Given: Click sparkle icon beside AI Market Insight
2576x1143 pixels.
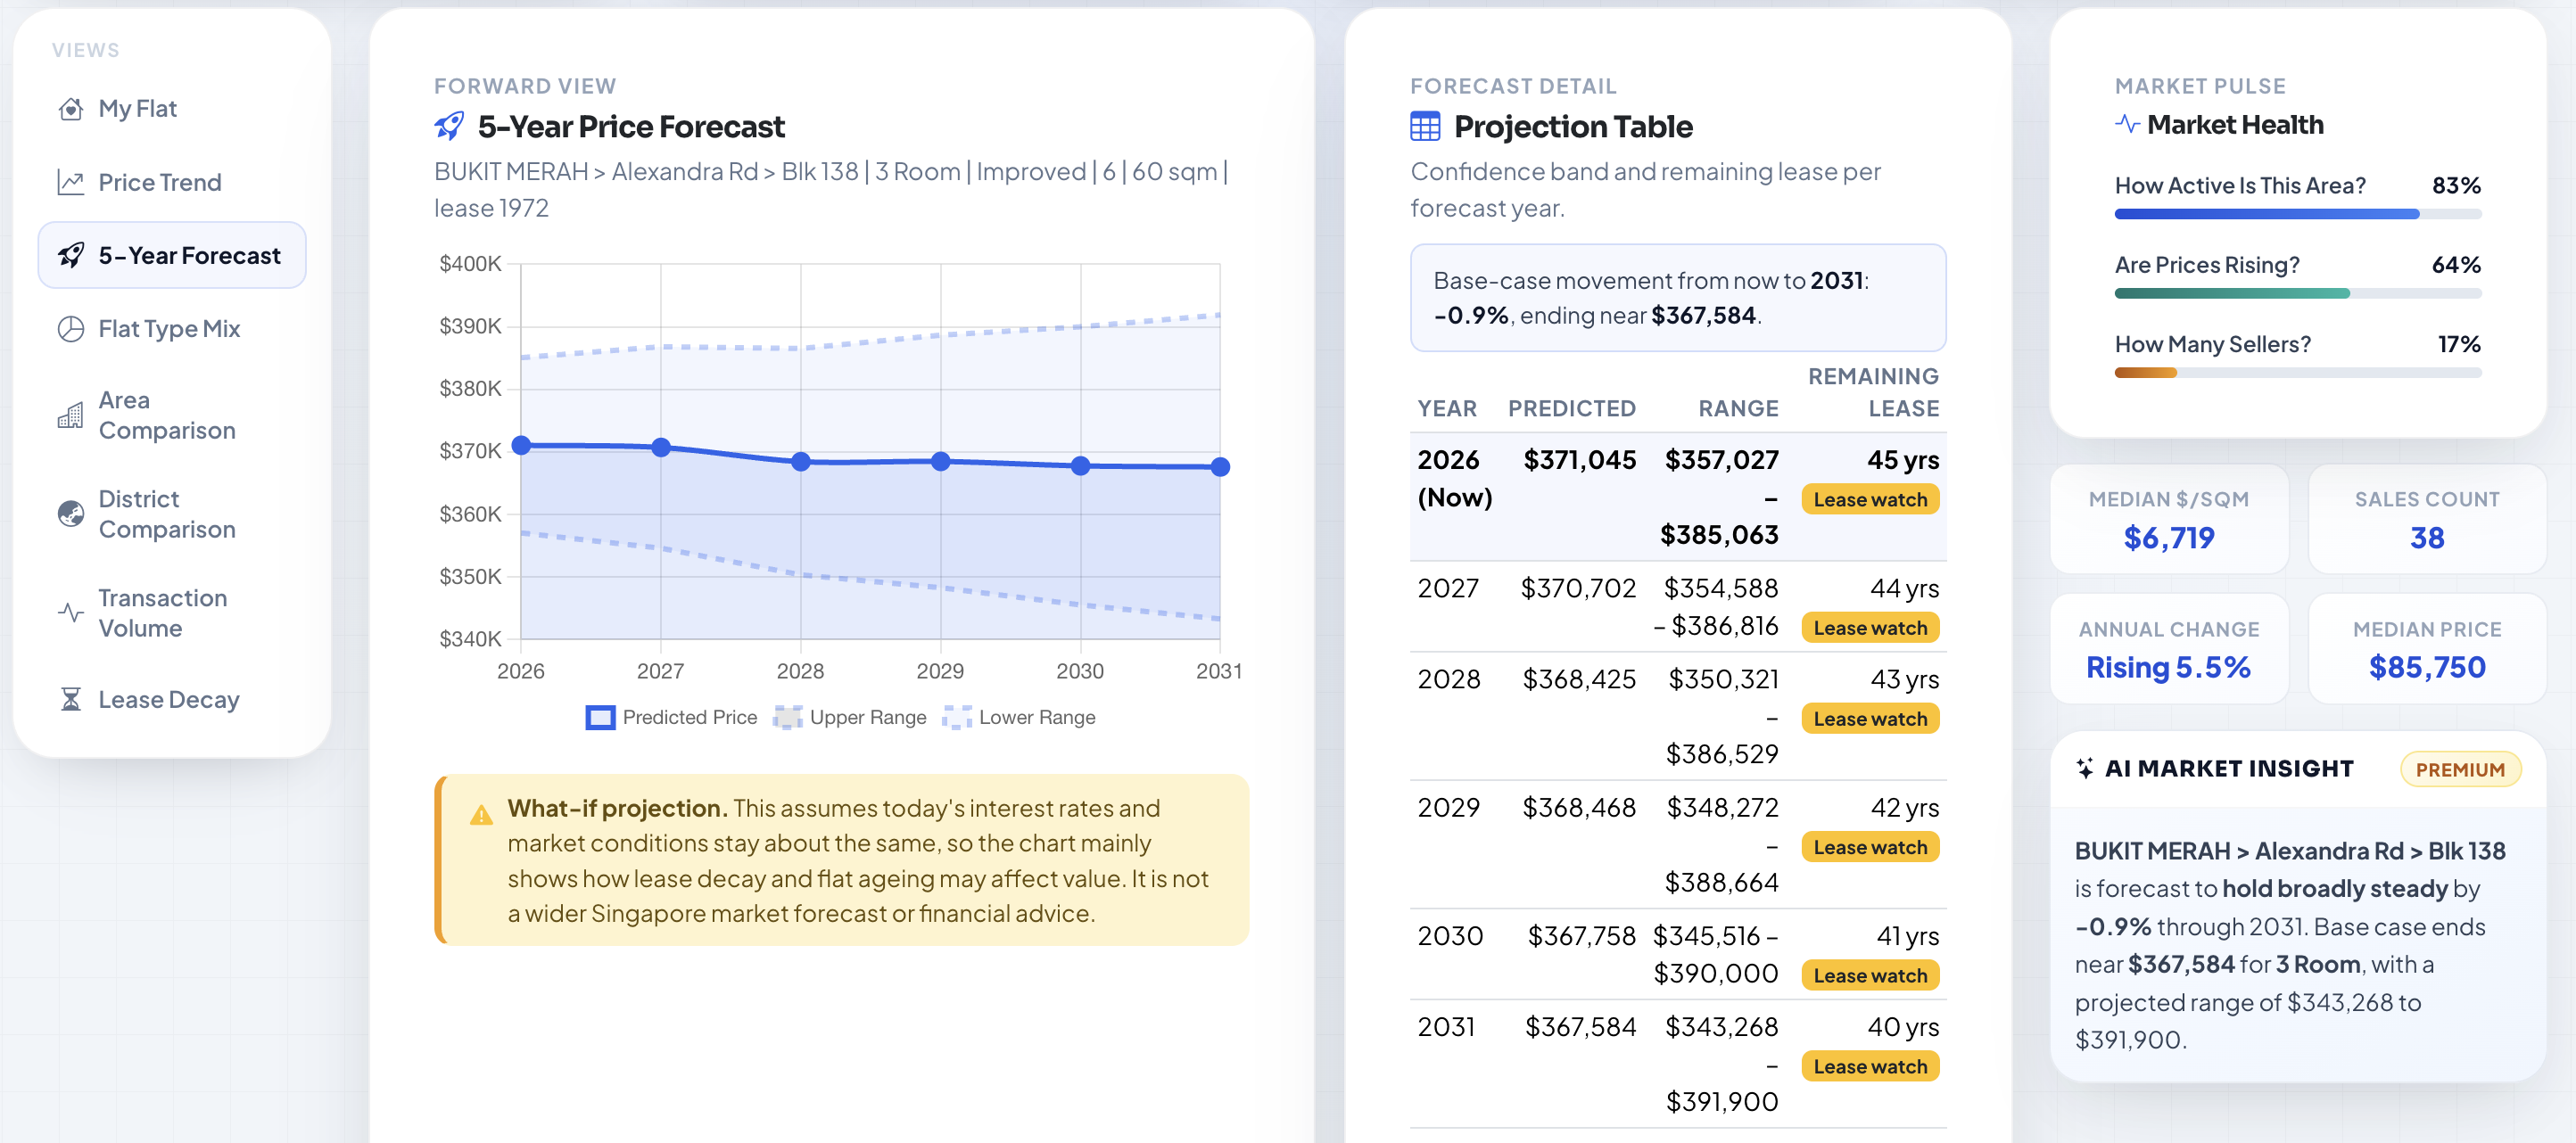Looking at the screenshot, I should click(x=2085, y=769).
